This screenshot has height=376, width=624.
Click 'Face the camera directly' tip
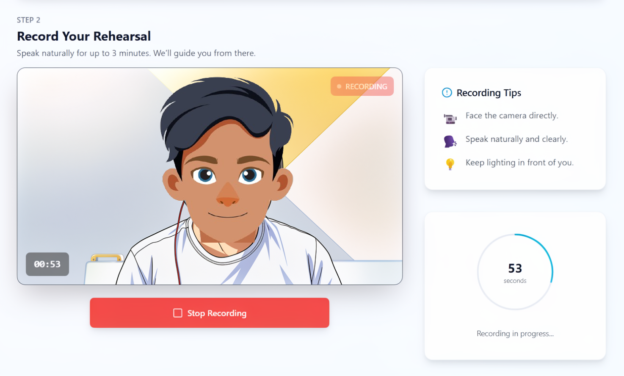point(512,116)
